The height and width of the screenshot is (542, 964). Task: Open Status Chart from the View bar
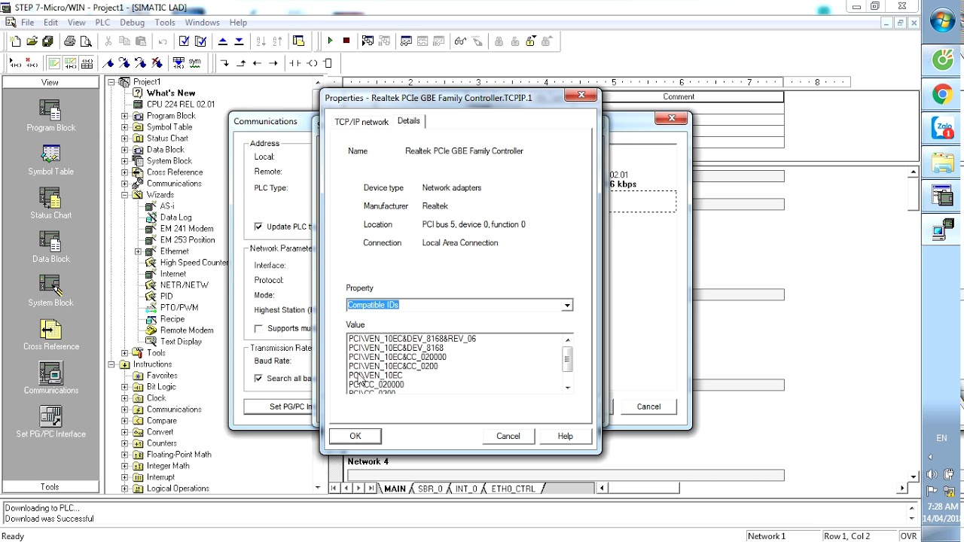(x=50, y=204)
